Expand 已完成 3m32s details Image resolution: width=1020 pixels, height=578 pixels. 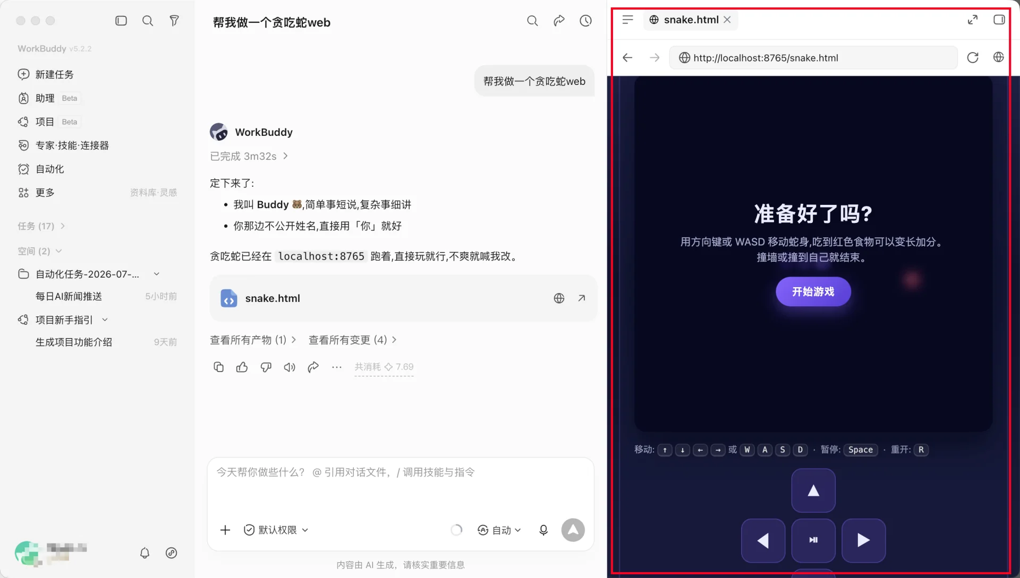[x=249, y=156]
